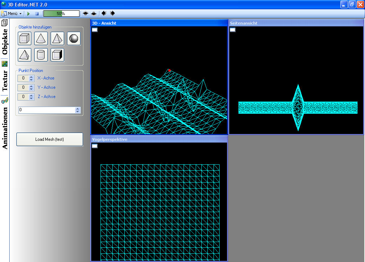Toggle the white box in 3D - Ansicht
The width and height of the screenshot is (365, 262).
click(x=95, y=30)
